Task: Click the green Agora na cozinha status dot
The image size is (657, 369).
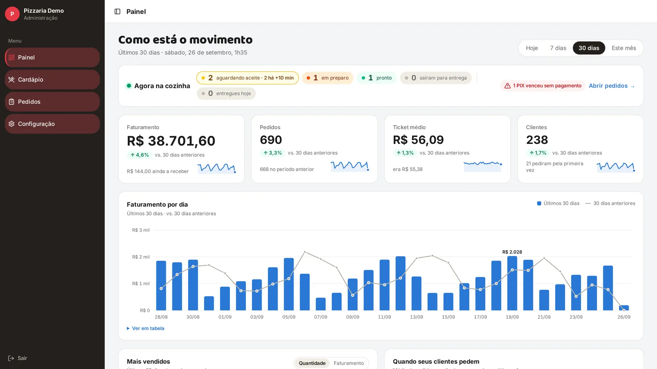Action: point(129,86)
